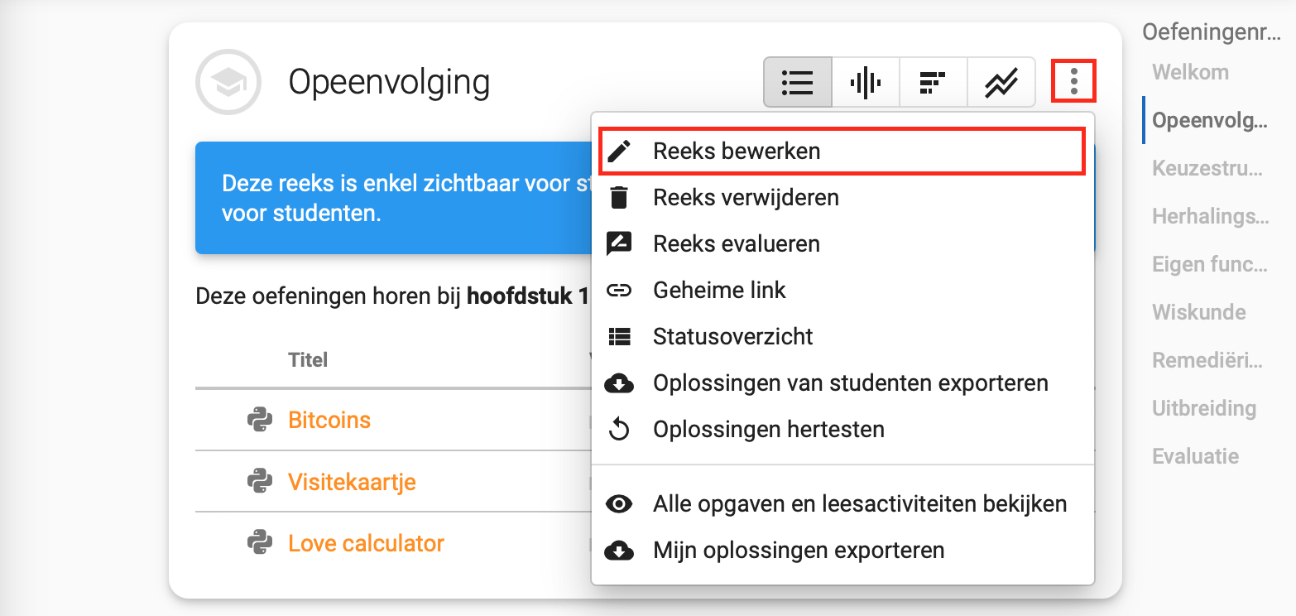
Task: Select Reeks bewerken from the menu
Action: [x=842, y=152]
